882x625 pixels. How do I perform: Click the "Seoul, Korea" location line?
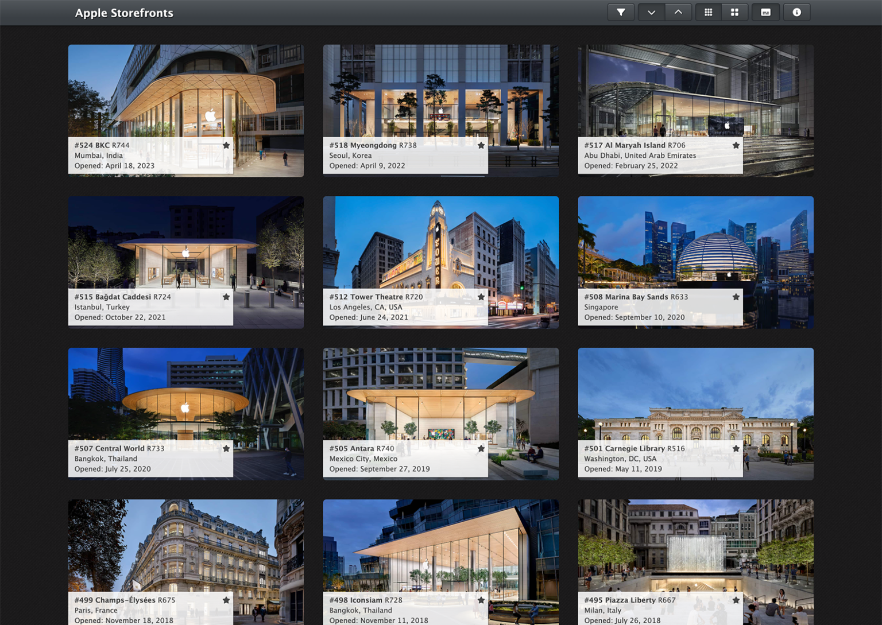coord(350,156)
